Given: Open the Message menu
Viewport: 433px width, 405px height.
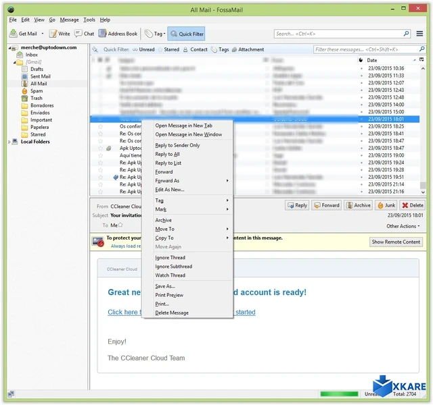Looking at the screenshot, I should click(x=69, y=20).
